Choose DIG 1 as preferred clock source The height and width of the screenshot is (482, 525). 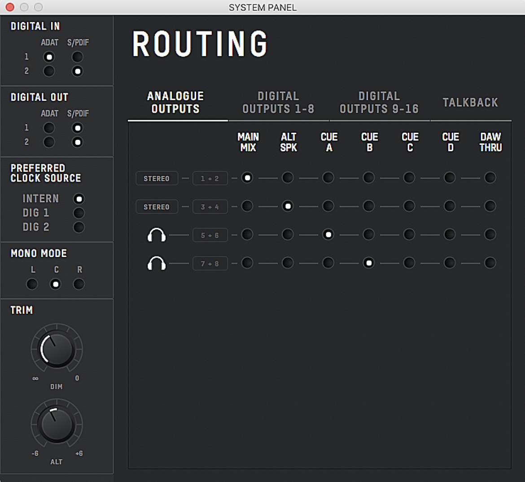[x=79, y=213]
